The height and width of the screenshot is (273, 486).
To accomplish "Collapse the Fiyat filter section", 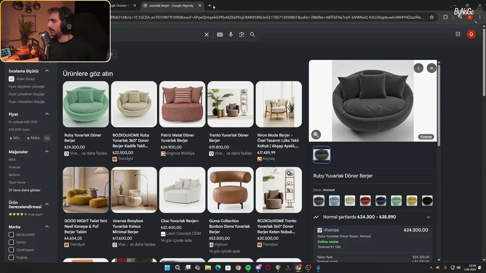I will pyautogui.click(x=47, y=114).
